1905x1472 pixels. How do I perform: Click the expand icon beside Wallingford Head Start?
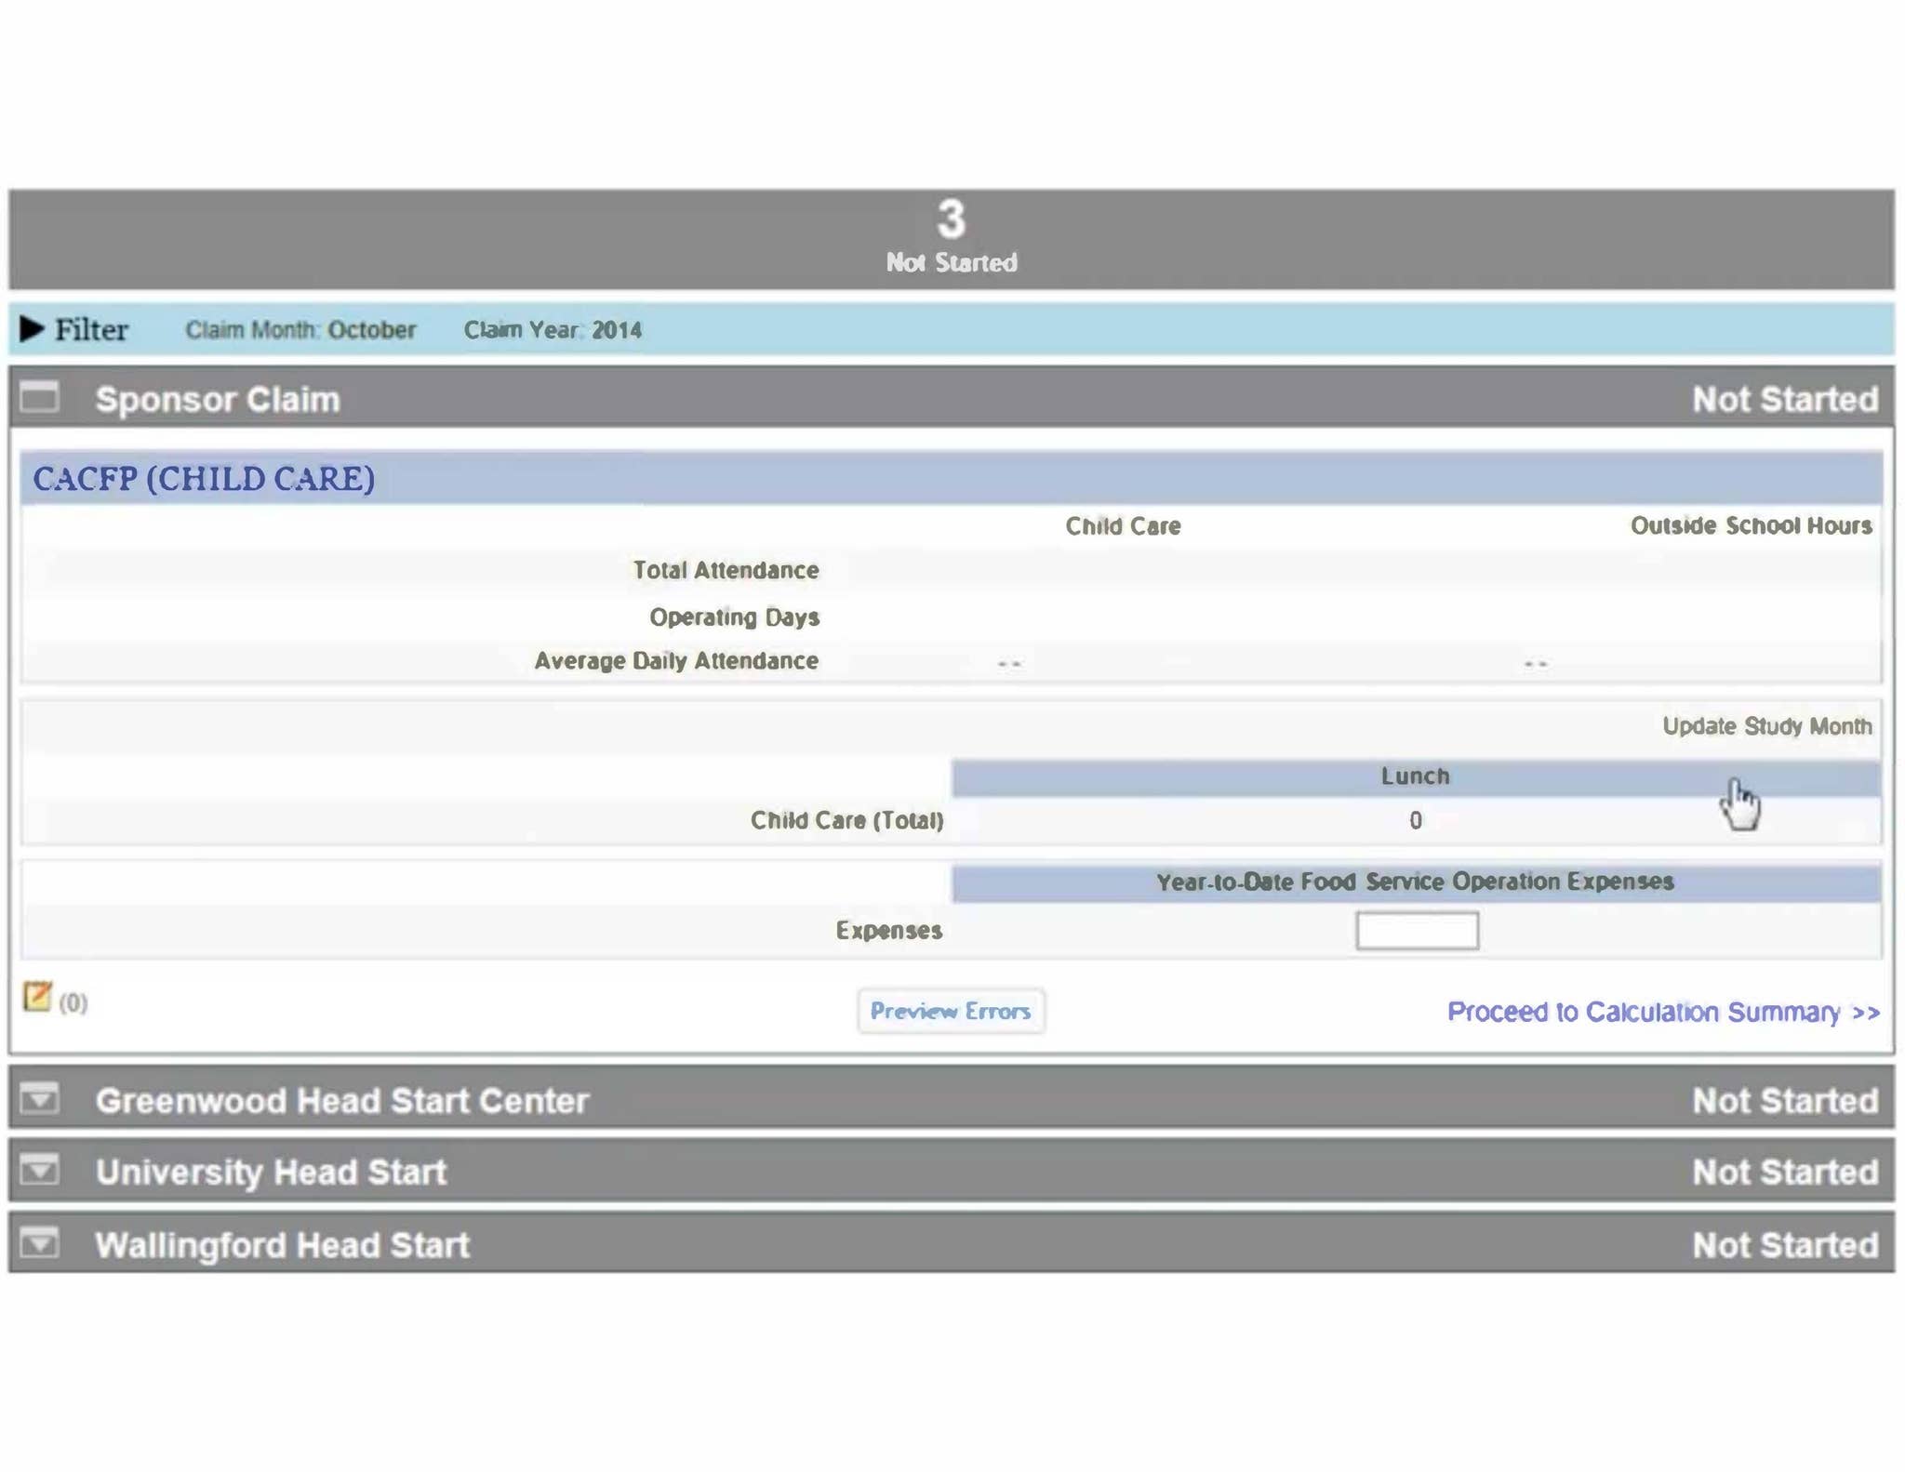click(x=42, y=1244)
